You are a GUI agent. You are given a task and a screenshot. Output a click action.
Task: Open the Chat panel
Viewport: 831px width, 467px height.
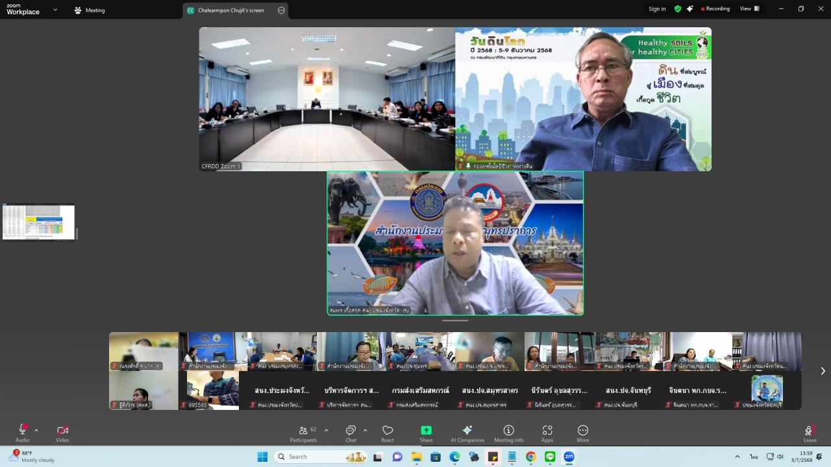click(x=351, y=433)
